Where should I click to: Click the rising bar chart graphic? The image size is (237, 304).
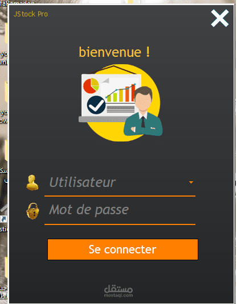pyautogui.click(x=121, y=93)
